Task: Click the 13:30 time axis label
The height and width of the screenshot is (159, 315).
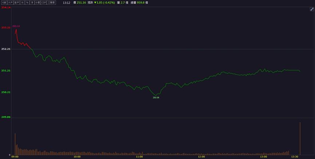Action: point(295,156)
